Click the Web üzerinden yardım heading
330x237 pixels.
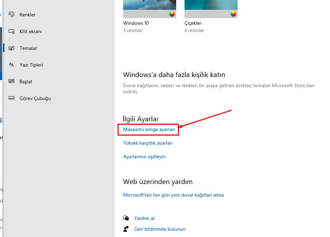158,182
